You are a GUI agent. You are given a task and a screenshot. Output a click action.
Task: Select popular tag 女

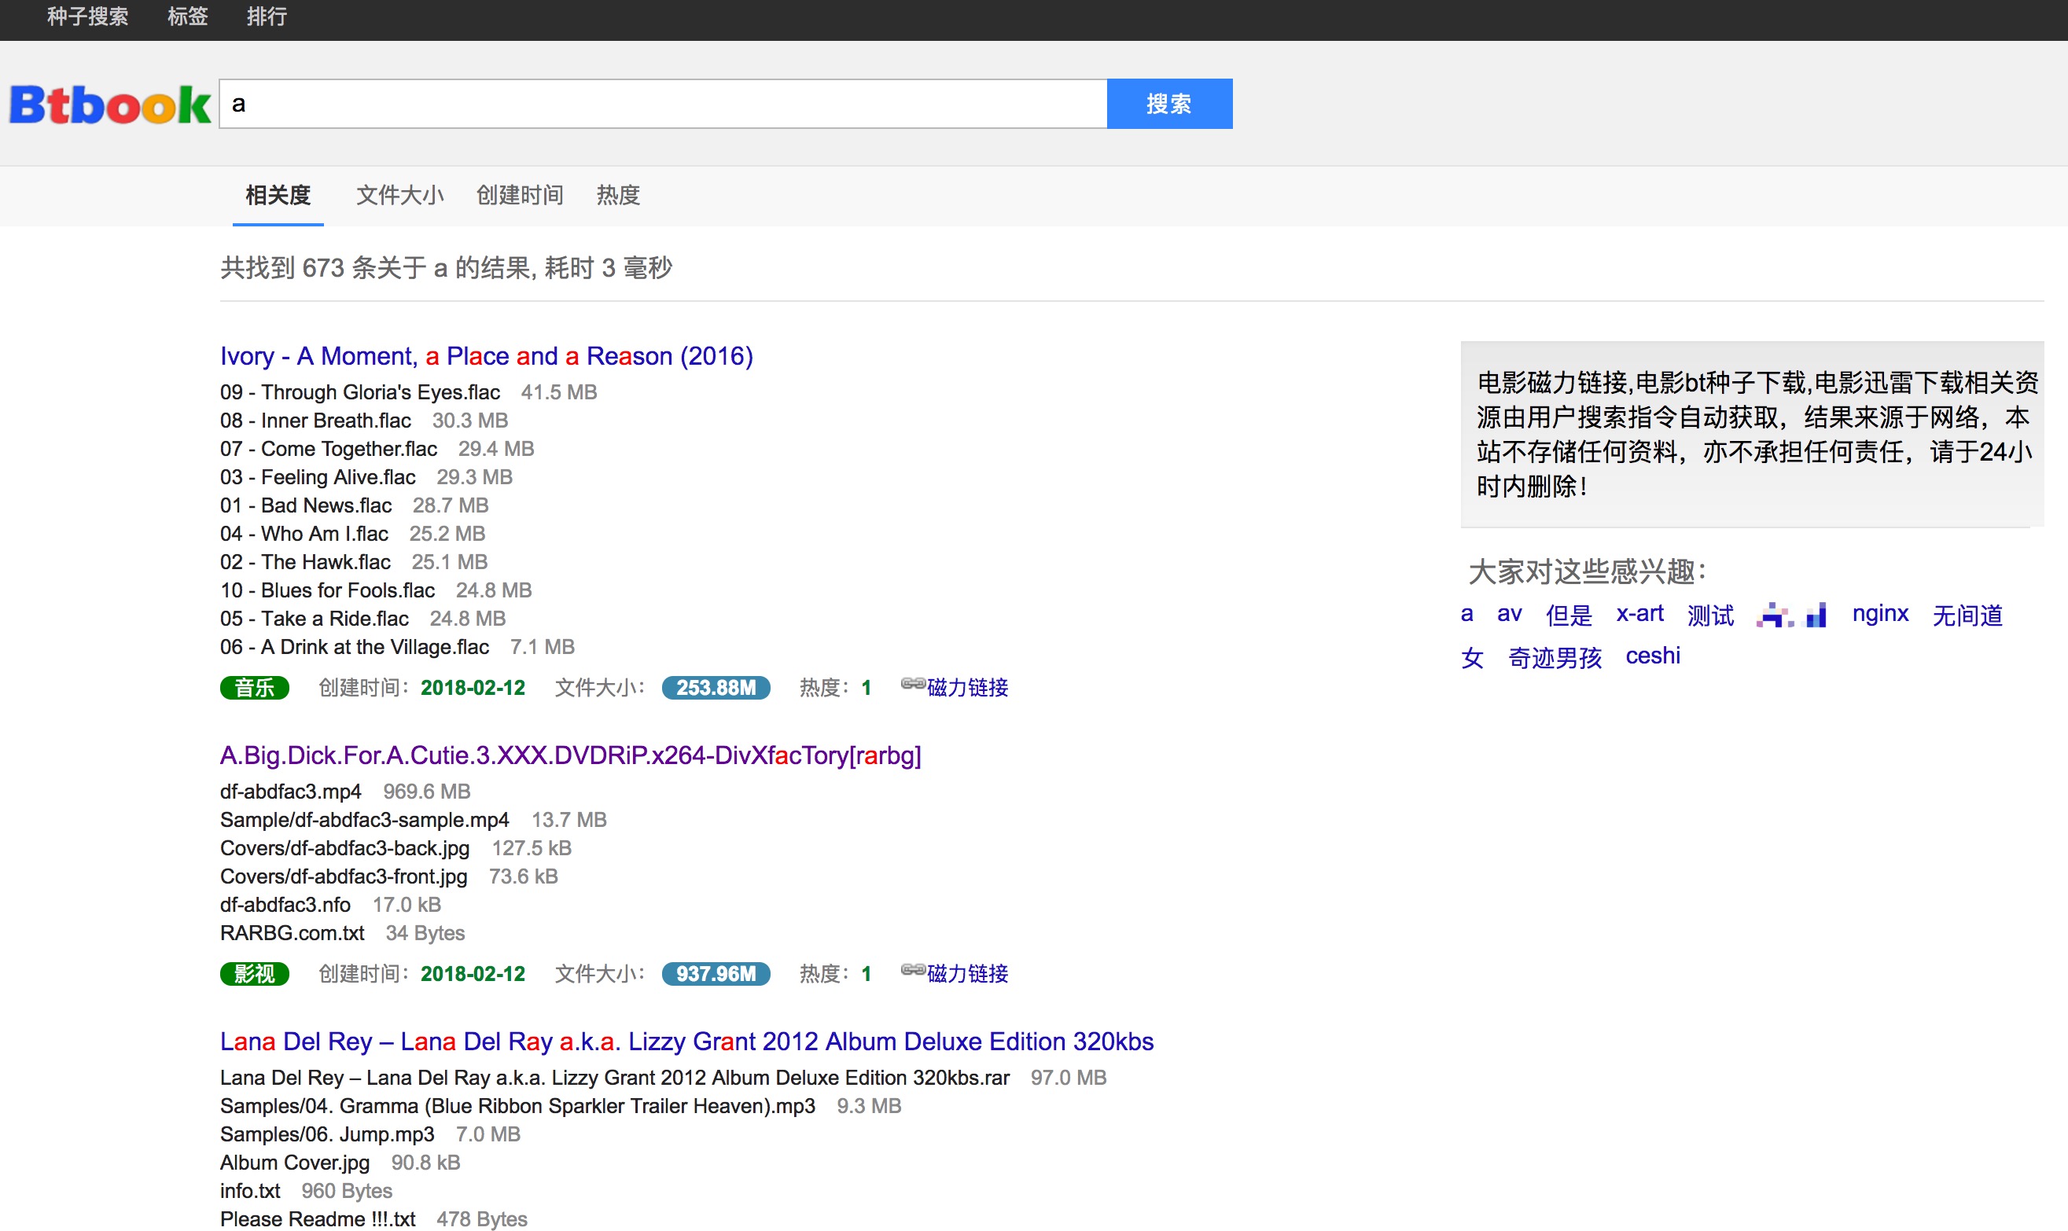[1471, 657]
